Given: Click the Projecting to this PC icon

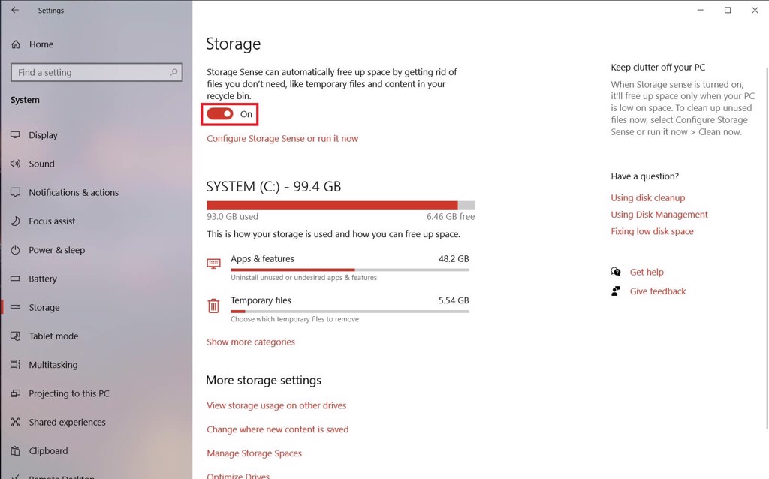Looking at the screenshot, I should coord(15,393).
